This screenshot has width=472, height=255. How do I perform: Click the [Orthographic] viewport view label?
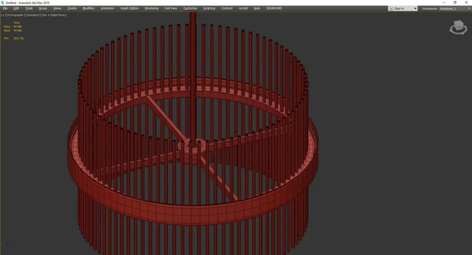[x=16, y=15]
